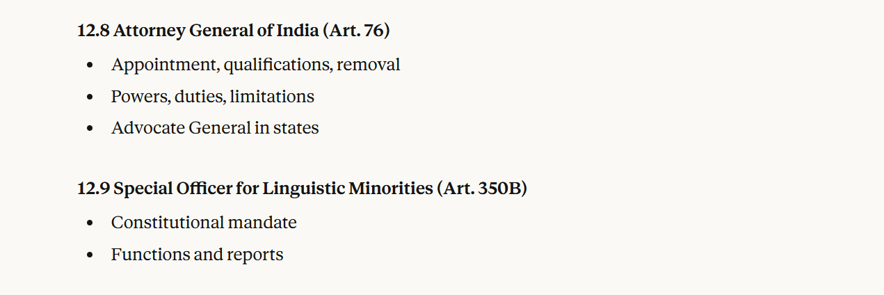This screenshot has height=295, width=884.
Task: Click the text 'Constitutional mandate'
Action: coord(204,223)
